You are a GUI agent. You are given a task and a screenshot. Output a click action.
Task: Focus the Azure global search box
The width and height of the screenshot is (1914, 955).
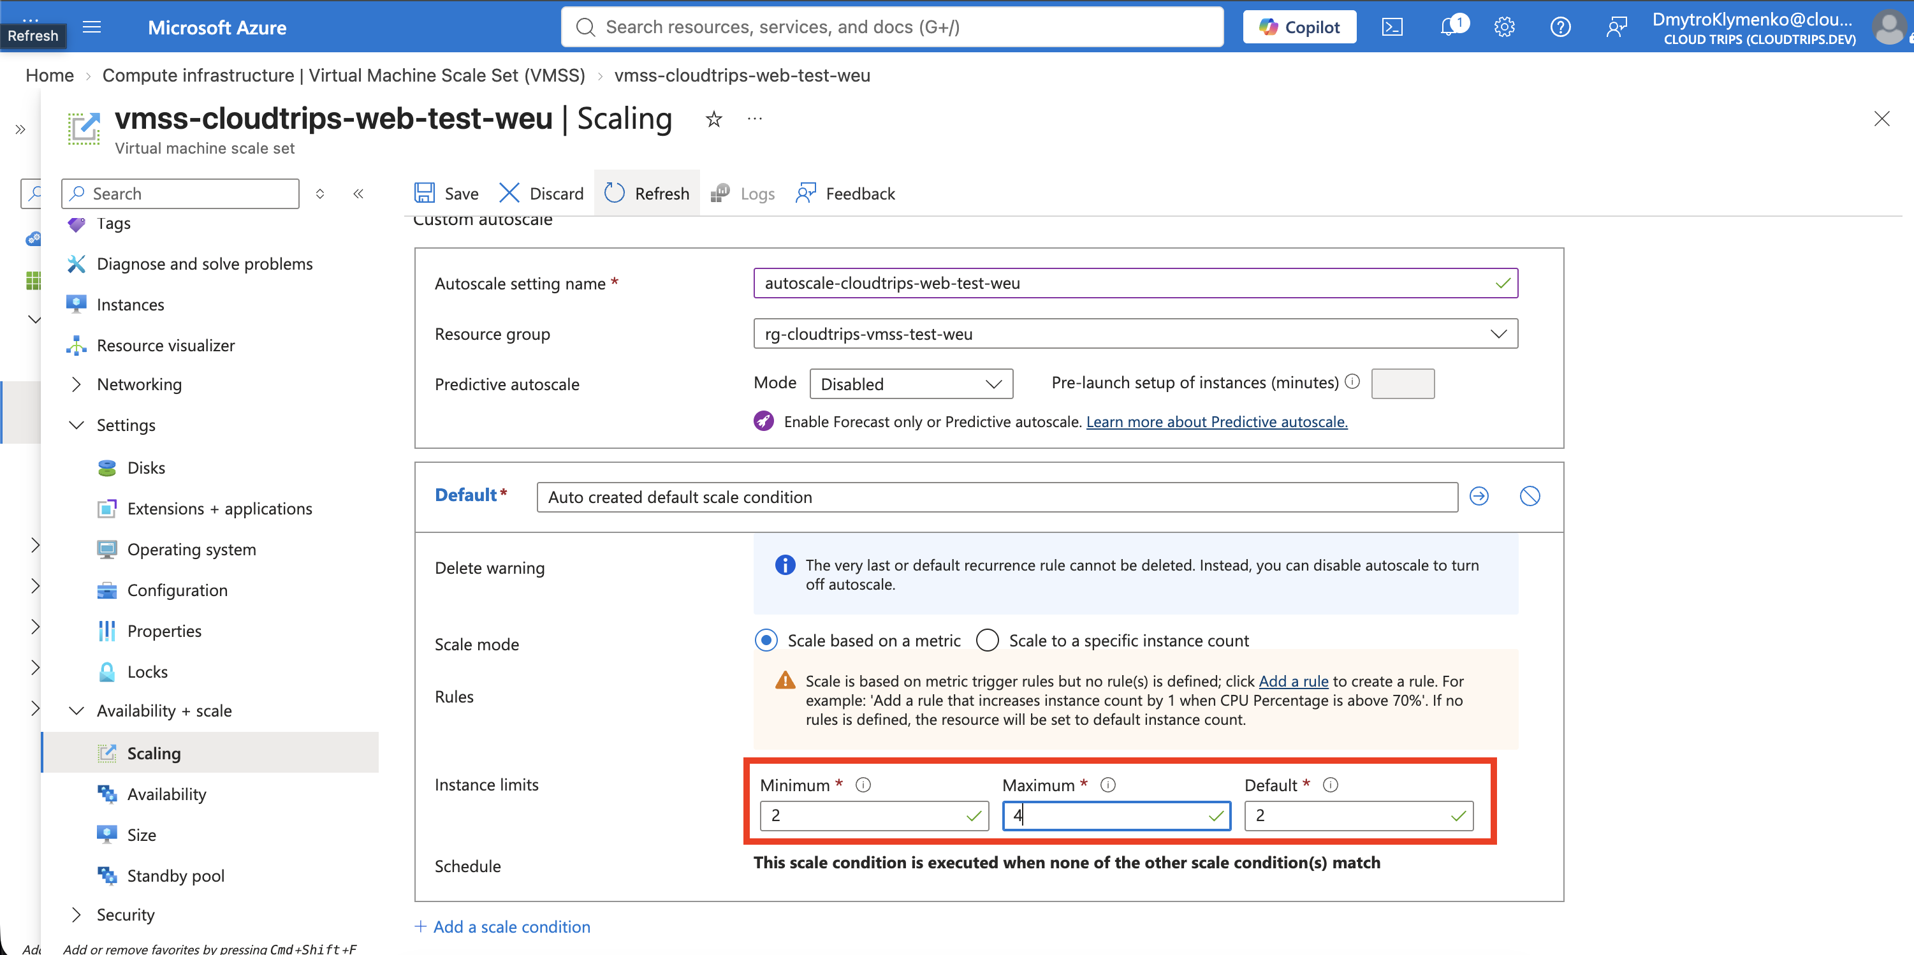891,27
